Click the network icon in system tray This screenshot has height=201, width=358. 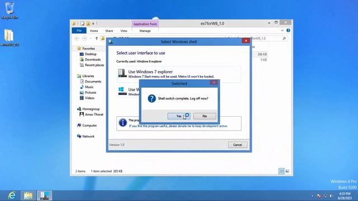coord(325,196)
